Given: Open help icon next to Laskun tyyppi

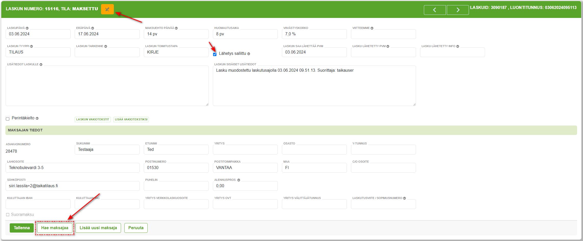Looking at the screenshot, I should tap(31, 46).
